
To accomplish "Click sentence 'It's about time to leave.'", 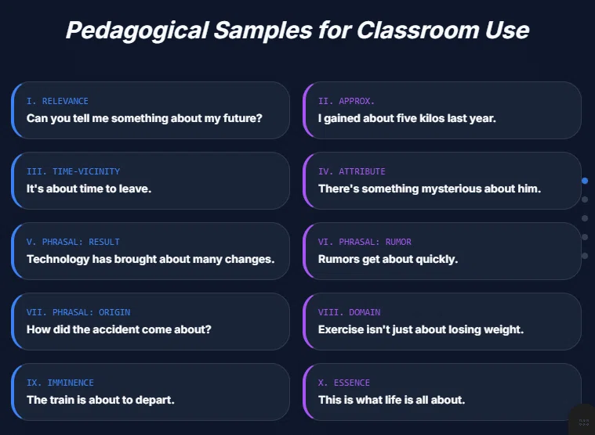I will point(89,189).
